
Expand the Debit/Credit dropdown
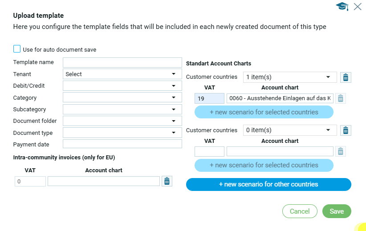point(122,86)
